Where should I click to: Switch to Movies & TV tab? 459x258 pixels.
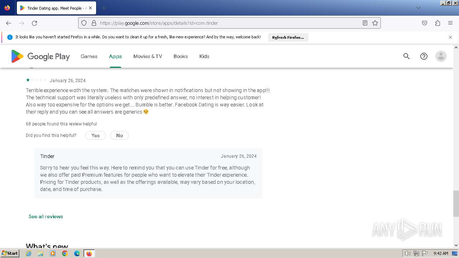pos(148,56)
